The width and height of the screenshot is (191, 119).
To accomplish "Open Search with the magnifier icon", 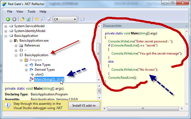I will 43,19.
